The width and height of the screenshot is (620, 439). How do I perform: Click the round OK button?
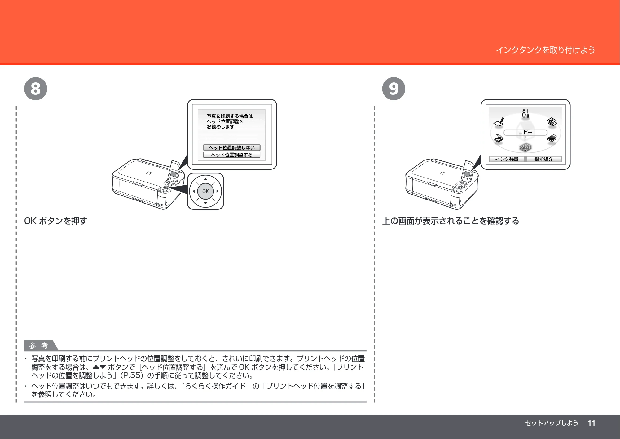pyautogui.click(x=205, y=191)
